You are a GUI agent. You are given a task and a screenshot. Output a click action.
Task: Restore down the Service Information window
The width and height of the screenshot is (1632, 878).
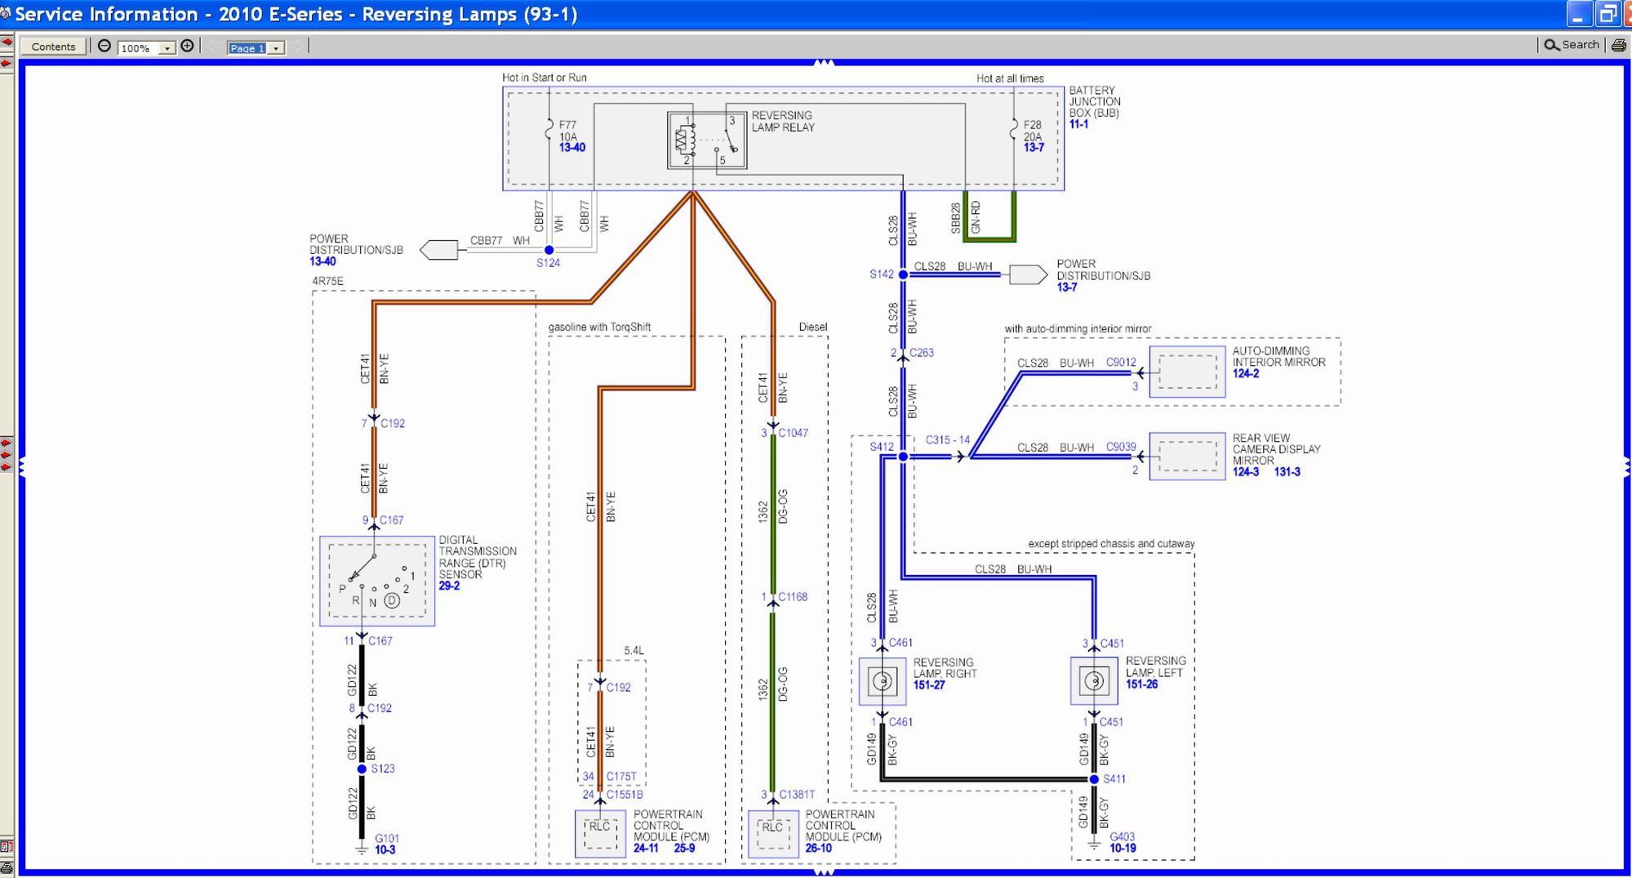click(1607, 14)
